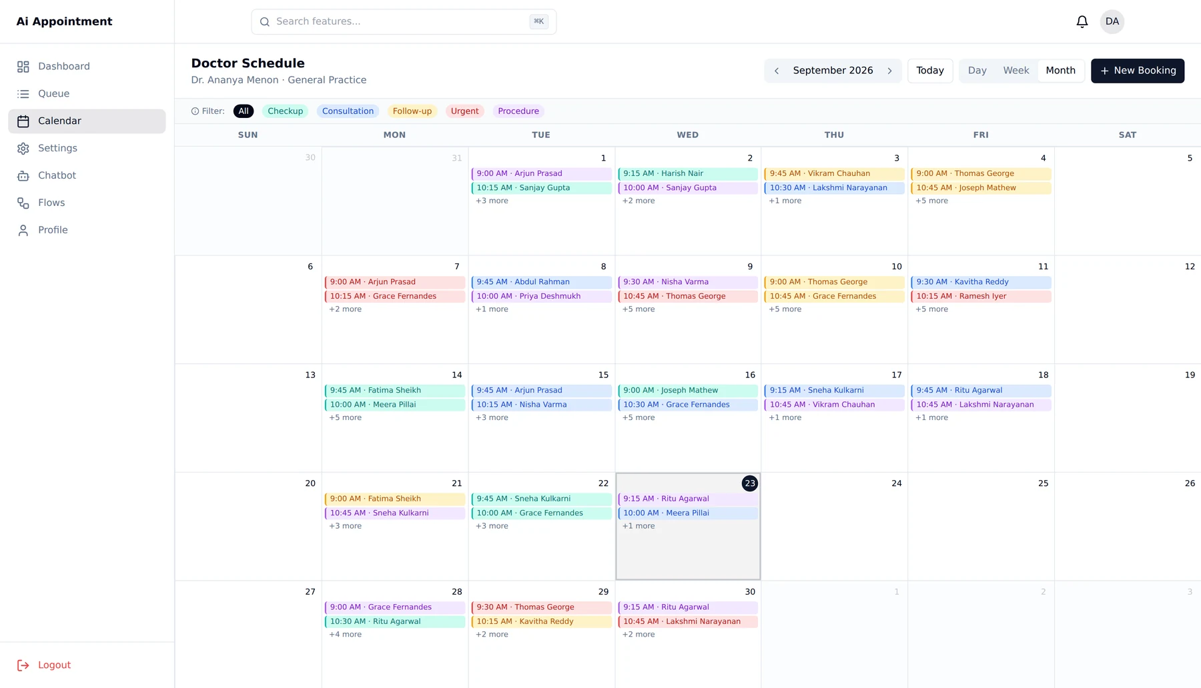Open 10:15 AM Kavitha Reddy on September 29
The width and height of the screenshot is (1201, 688).
(x=541, y=622)
